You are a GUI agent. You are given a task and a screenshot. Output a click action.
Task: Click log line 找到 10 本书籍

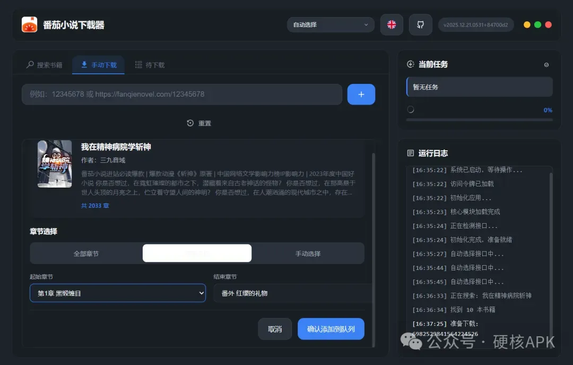tap(454, 310)
